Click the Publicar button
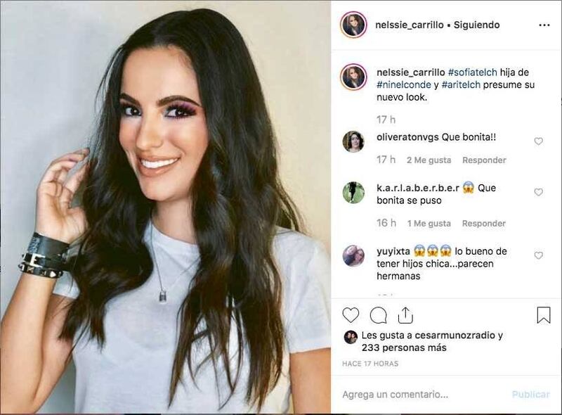Image resolution: width=562 pixels, height=415 pixels. tap(531, 395)
